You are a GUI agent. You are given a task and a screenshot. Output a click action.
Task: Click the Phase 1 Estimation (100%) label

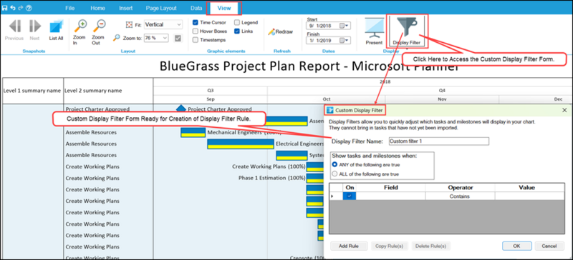tap(272, 178)
